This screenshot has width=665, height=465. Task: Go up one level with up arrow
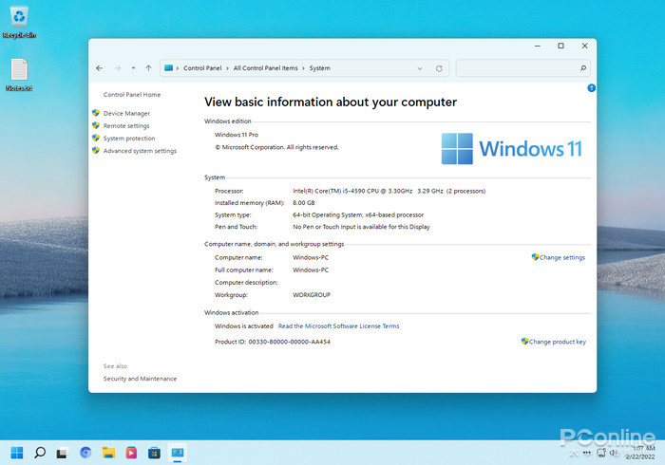148,68
